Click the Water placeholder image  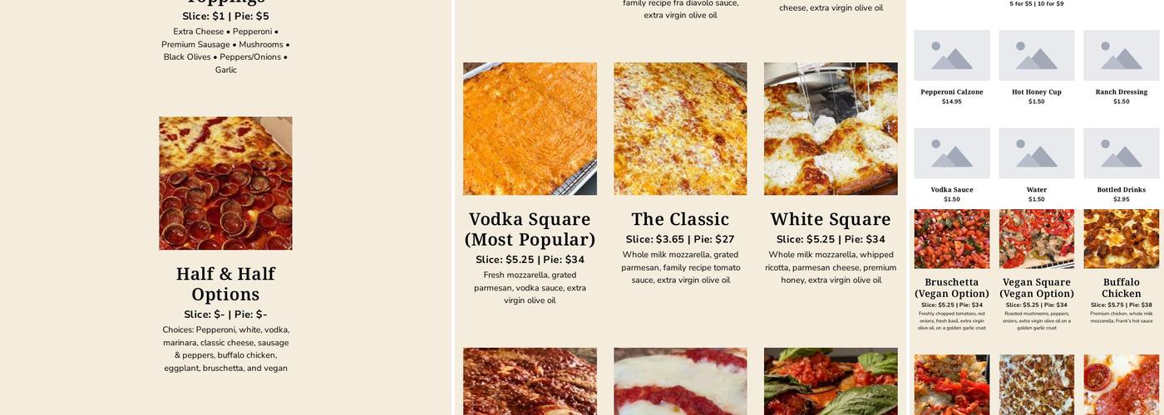pos(1037,153)
